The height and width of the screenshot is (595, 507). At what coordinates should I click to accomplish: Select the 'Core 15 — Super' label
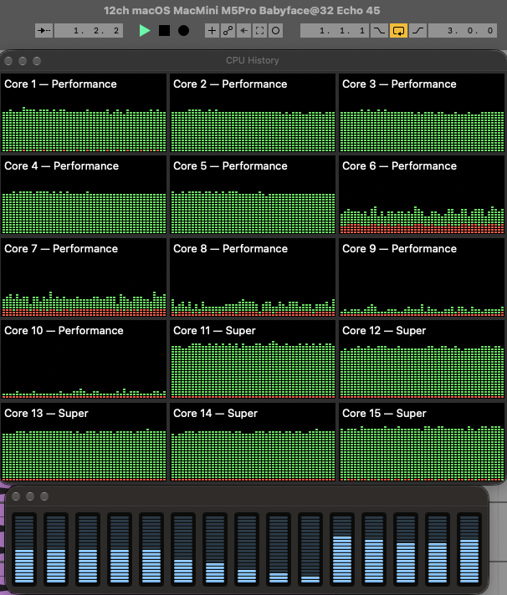point(384,413)
